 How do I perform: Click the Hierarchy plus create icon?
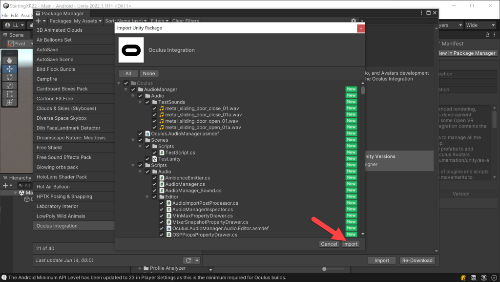[x=5, y=185]
